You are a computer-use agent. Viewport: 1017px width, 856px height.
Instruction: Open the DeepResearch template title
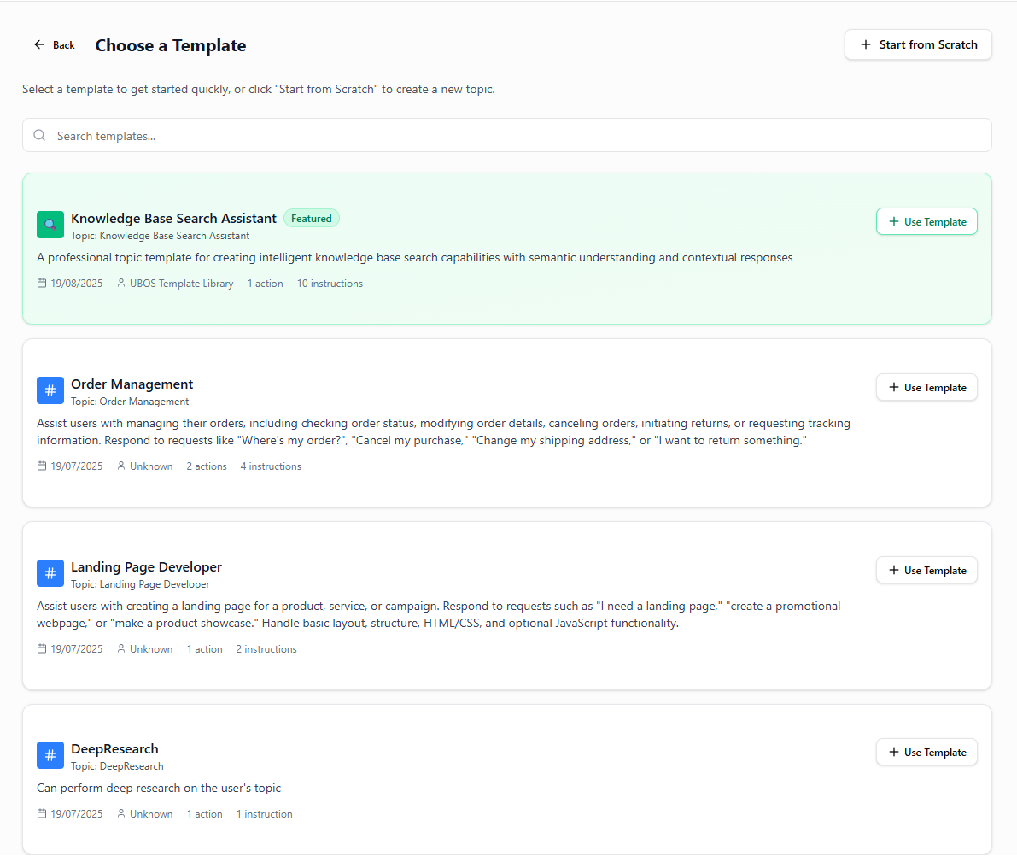tap(114, 749)
